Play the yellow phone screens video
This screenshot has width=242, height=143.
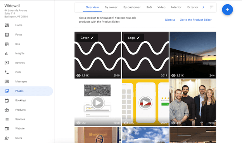pyautogui.click(x=145, y=103)
